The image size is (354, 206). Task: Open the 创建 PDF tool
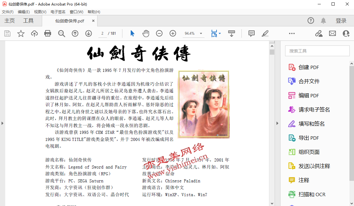[x=304, y=68]
